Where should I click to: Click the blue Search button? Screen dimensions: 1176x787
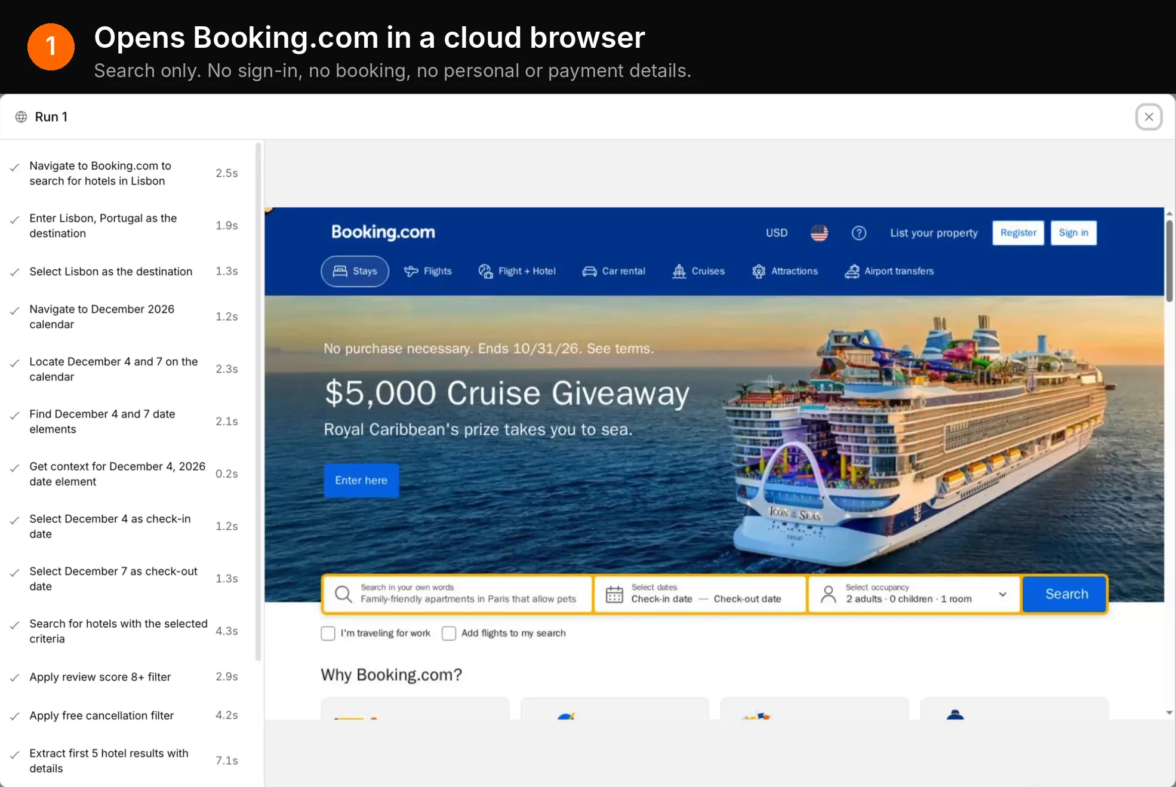[1065, 594]
